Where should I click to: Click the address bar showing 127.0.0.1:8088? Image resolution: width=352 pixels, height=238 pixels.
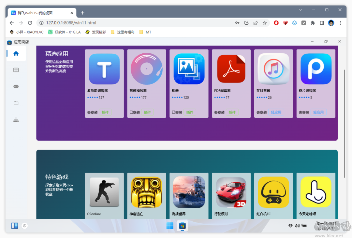137,23
